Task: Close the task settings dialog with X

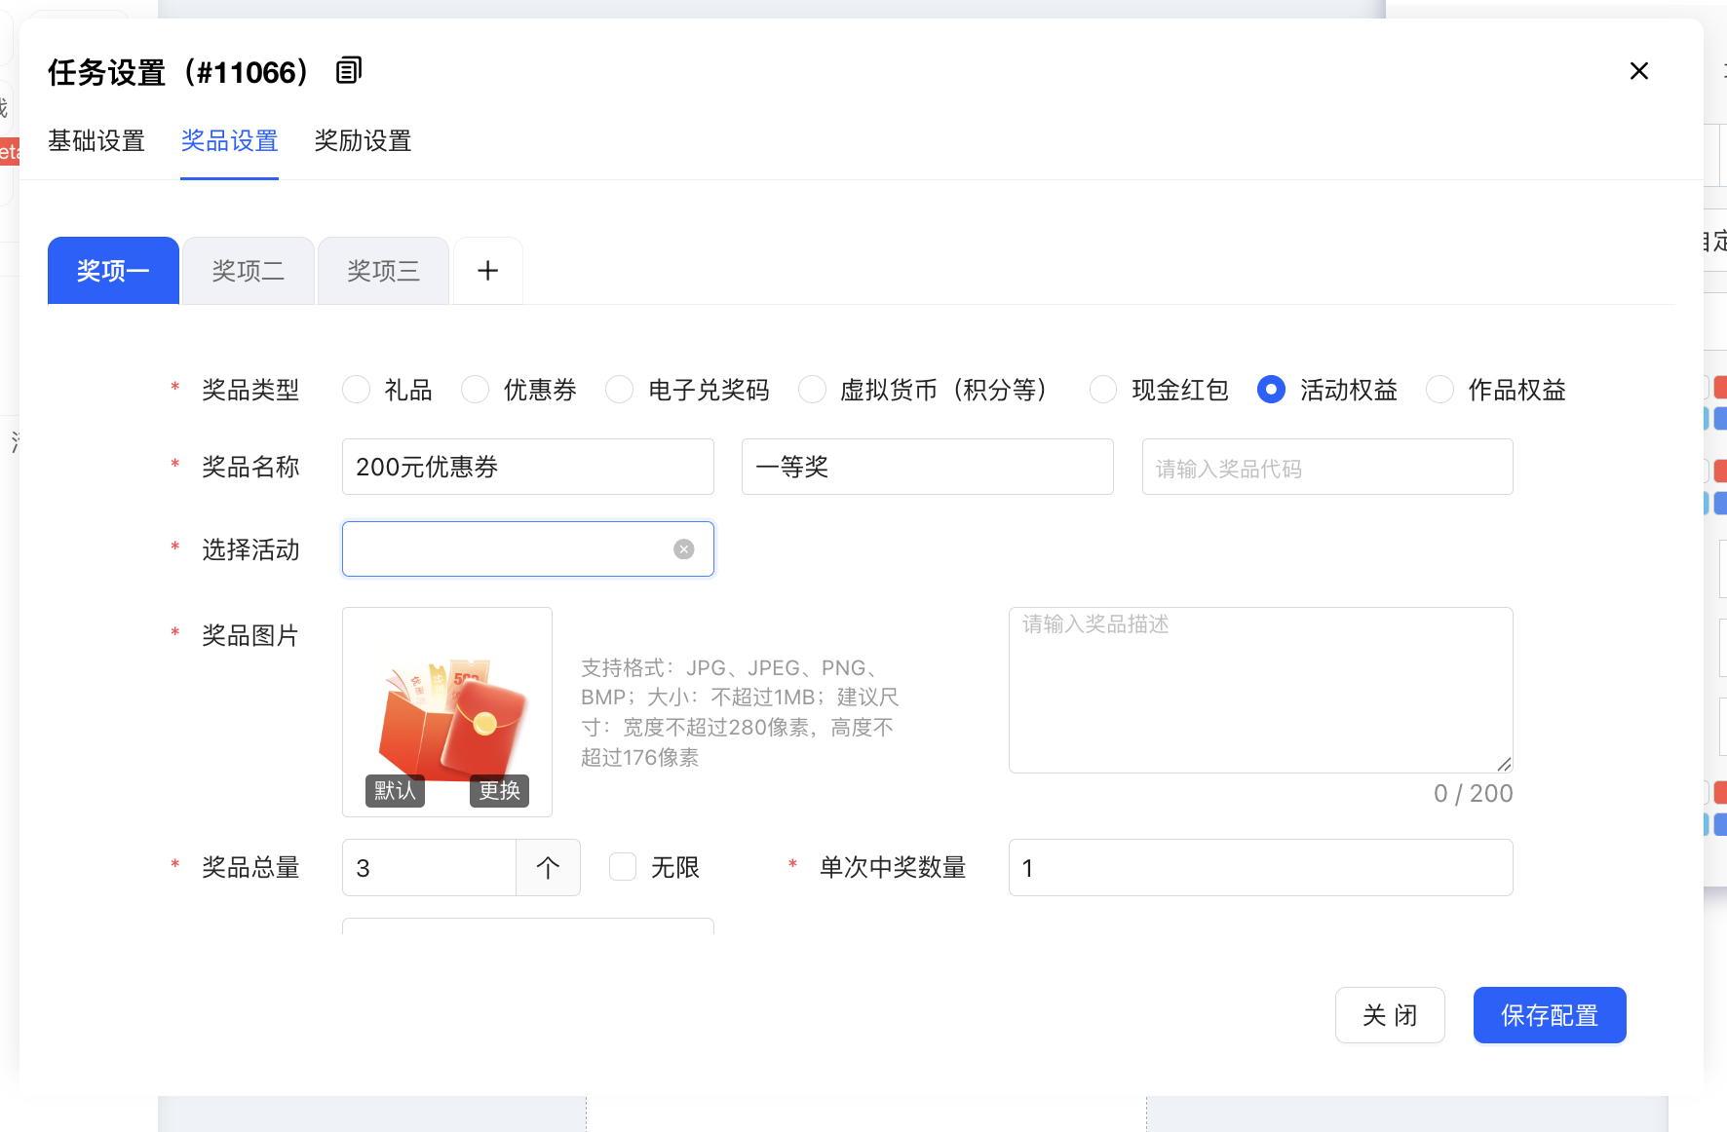Action: pyautogui.click(x=1638, y=71)
